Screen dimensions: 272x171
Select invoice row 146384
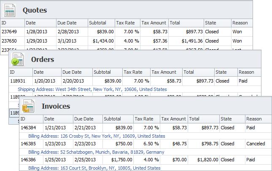pyautogui.click(x=31, y=128)
